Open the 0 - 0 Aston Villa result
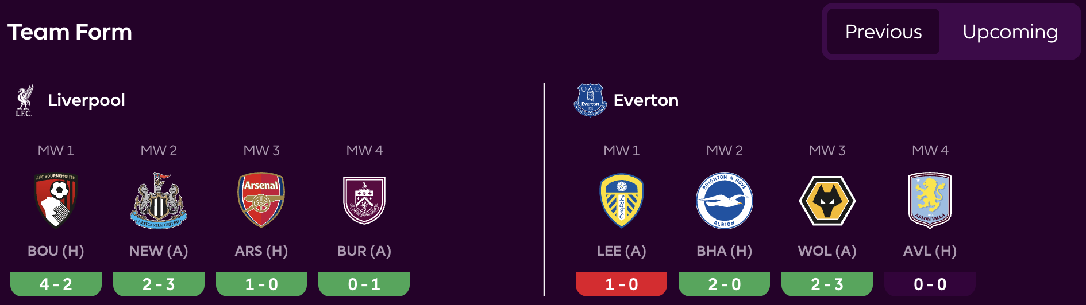The height and width of the screenshot is (305, 1086). pyautogui.click(x=930, y=284)
